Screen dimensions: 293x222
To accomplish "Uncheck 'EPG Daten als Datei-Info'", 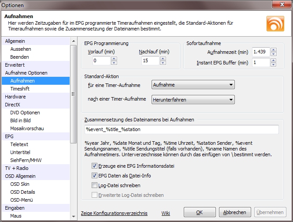I will tap(95, 176).
